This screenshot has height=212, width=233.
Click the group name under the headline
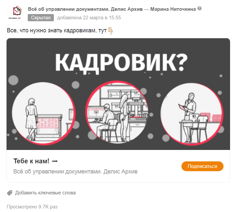(75, 171)
